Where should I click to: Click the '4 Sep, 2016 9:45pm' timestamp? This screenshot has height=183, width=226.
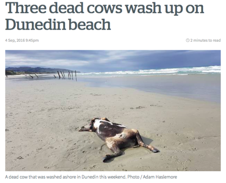coord(22,40)
